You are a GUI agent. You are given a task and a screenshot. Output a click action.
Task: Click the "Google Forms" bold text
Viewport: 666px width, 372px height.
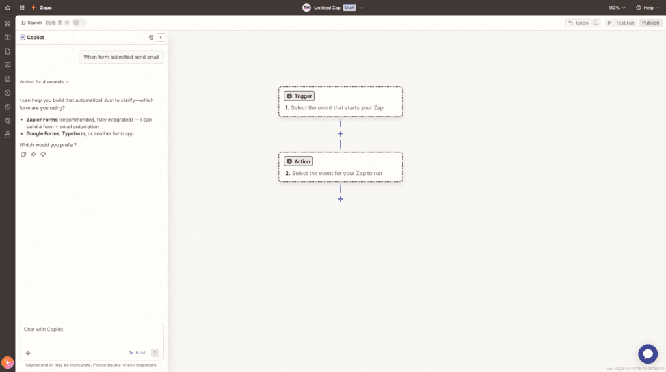[x=42, y=133]
